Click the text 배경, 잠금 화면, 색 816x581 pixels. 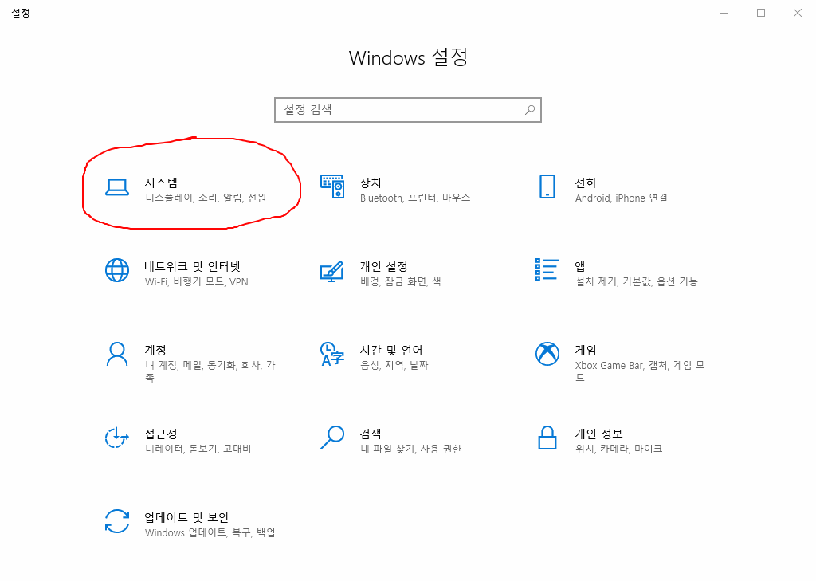pyautogui.click(x=400, y=281)
